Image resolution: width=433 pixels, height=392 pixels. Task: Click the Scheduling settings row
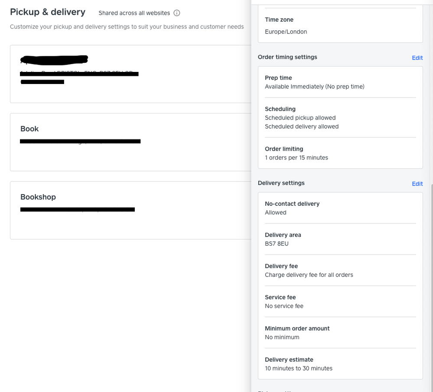[340, 117]
